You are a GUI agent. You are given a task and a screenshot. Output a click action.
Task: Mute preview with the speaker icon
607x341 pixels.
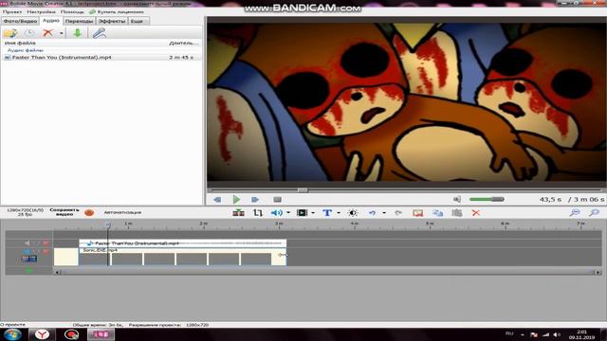[x=457, y=199]
